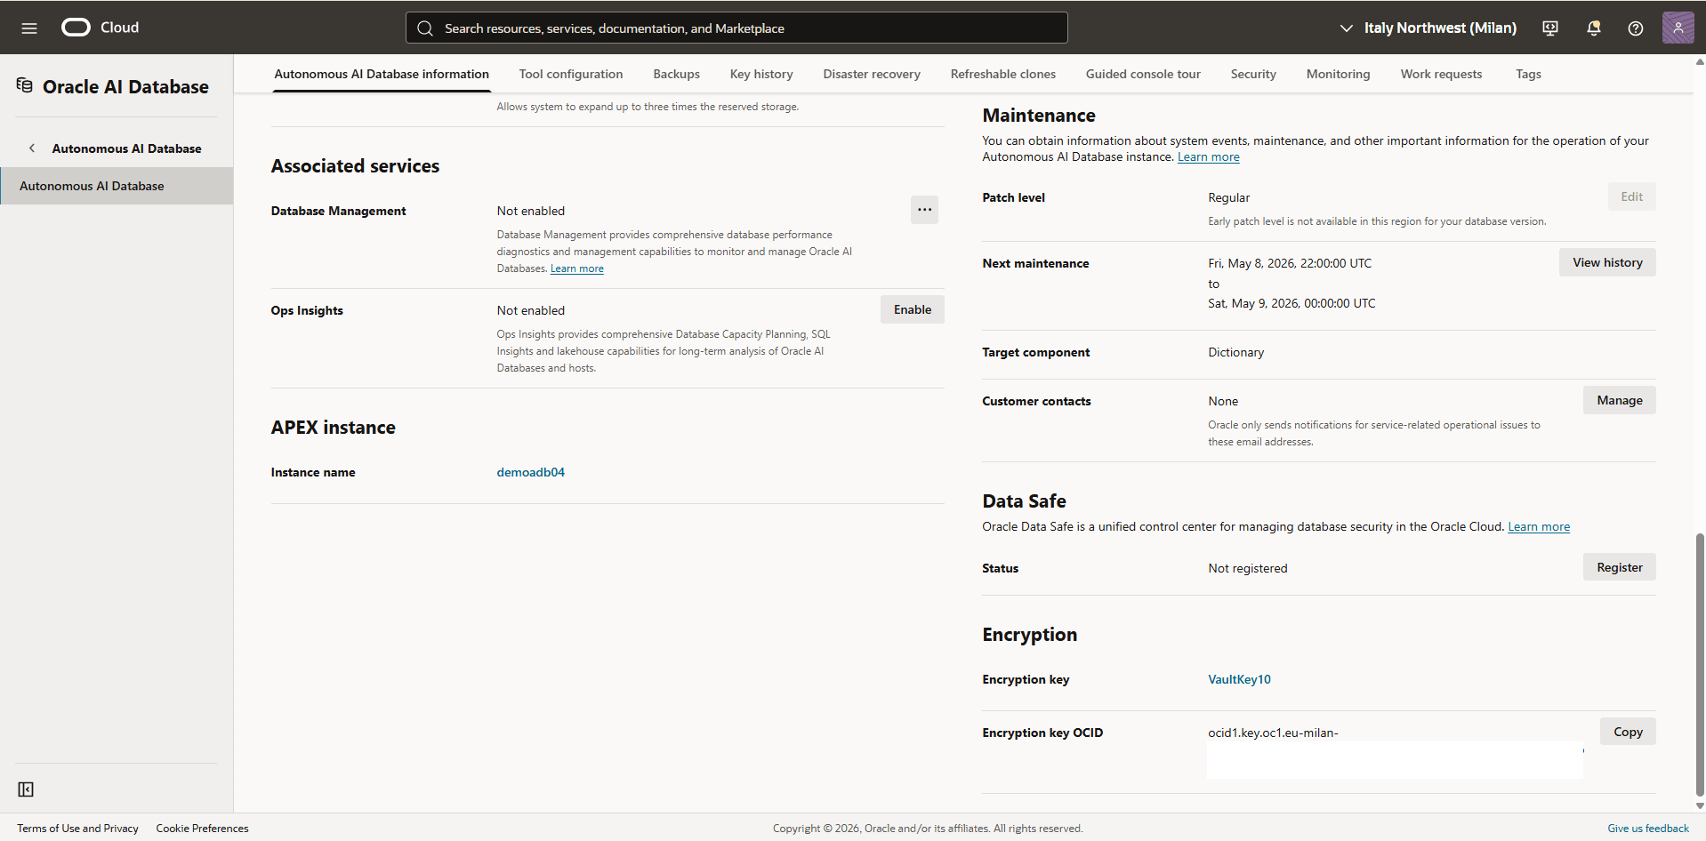Viewport: 1706px width, 841px height.
Task: Click 'Not enabled' beside Database Management
Action: tap(530, 211)
